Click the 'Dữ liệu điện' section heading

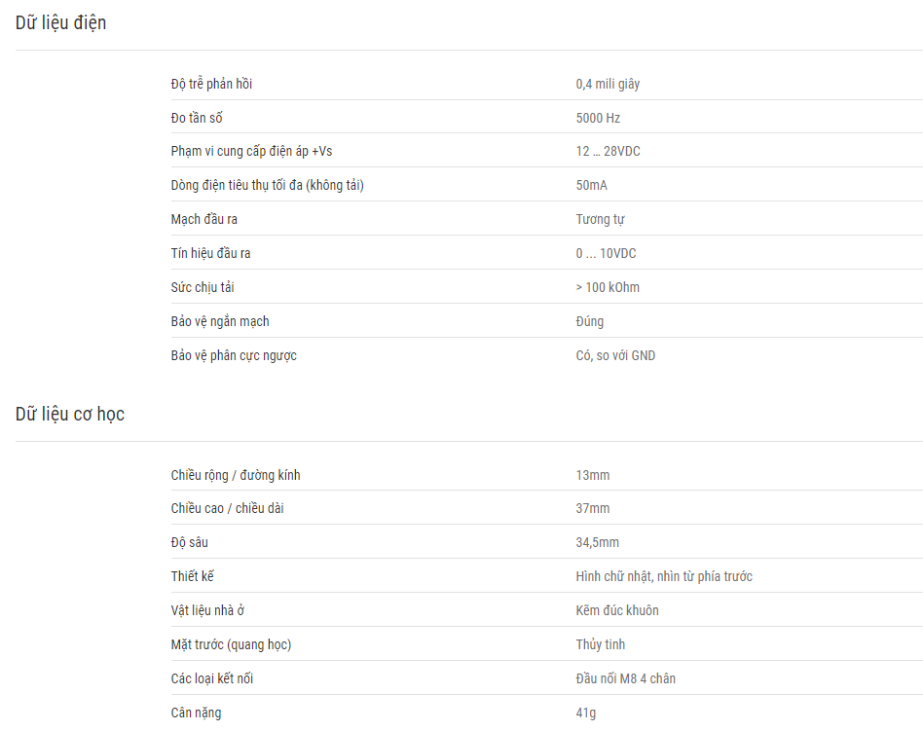tap(60, 23)
